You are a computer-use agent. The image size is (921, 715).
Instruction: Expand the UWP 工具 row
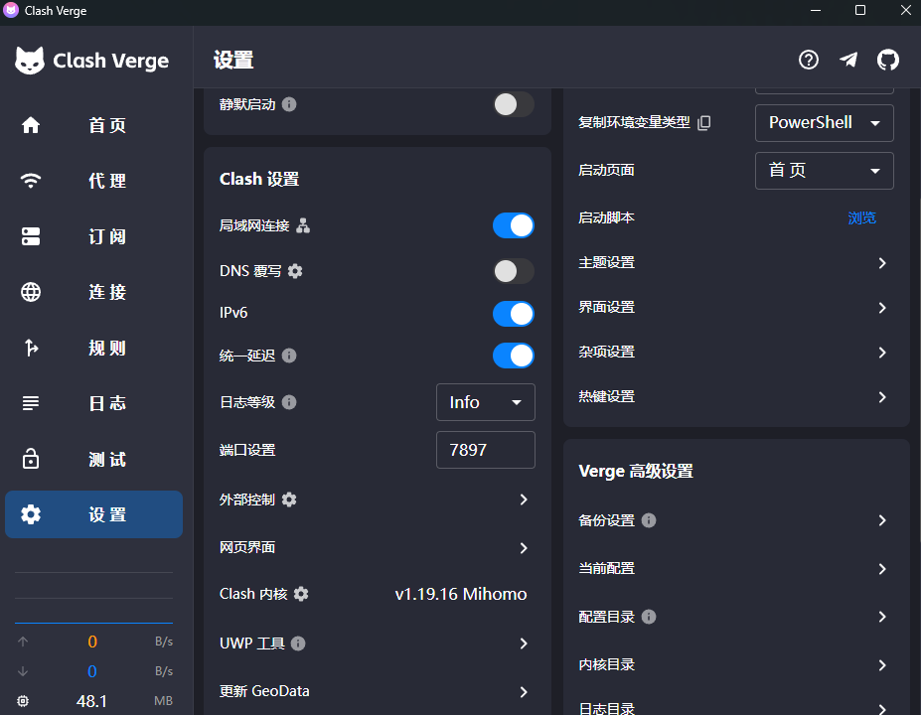[376, 643]
